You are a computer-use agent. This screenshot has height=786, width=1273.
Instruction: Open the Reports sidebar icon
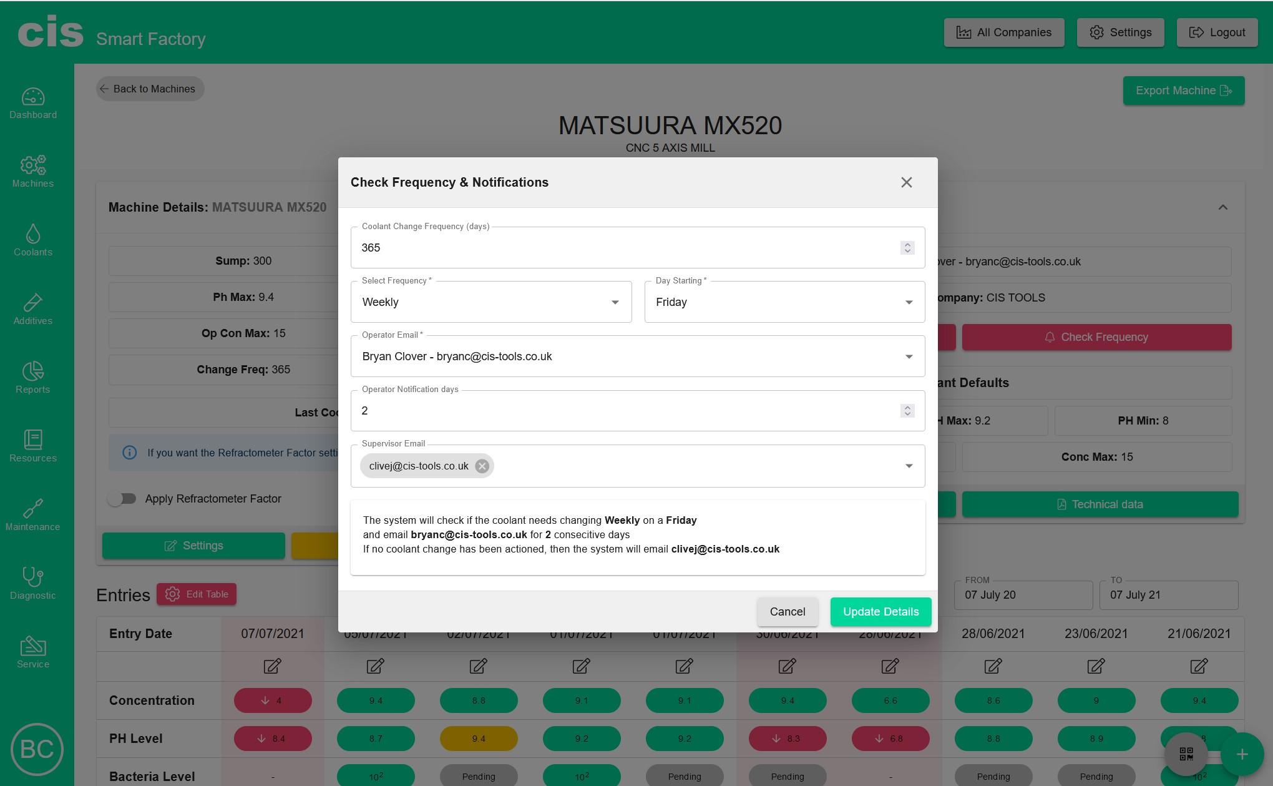click(33, 378)
